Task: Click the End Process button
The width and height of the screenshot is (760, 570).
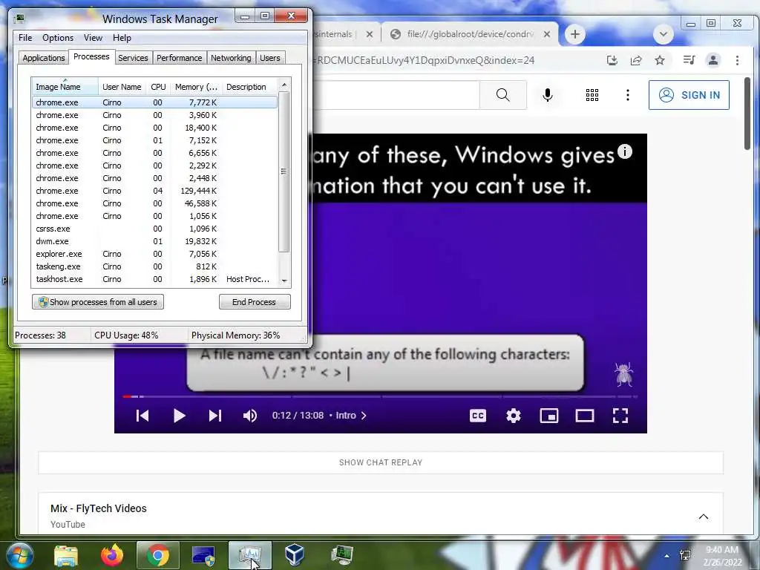Action: click(255, 302)
